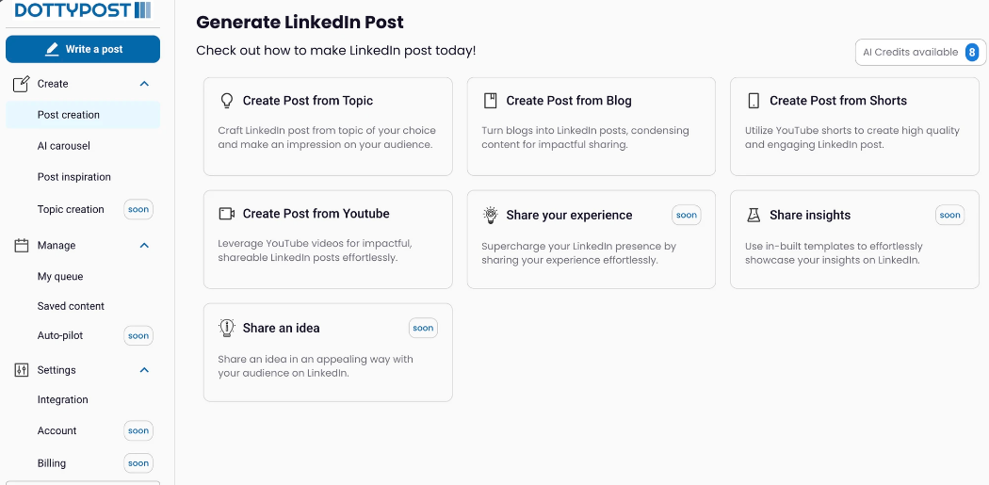This screenshot has height=485, width=989.
Task: Open Saved content in the sidebar
Action: (71, 306)
